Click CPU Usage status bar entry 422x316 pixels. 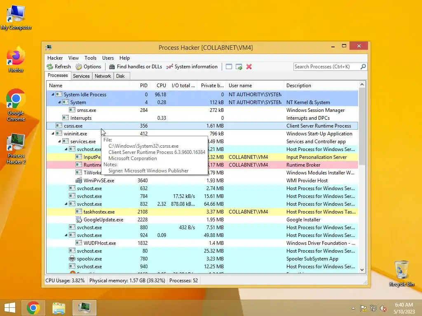tap(65, 281)
